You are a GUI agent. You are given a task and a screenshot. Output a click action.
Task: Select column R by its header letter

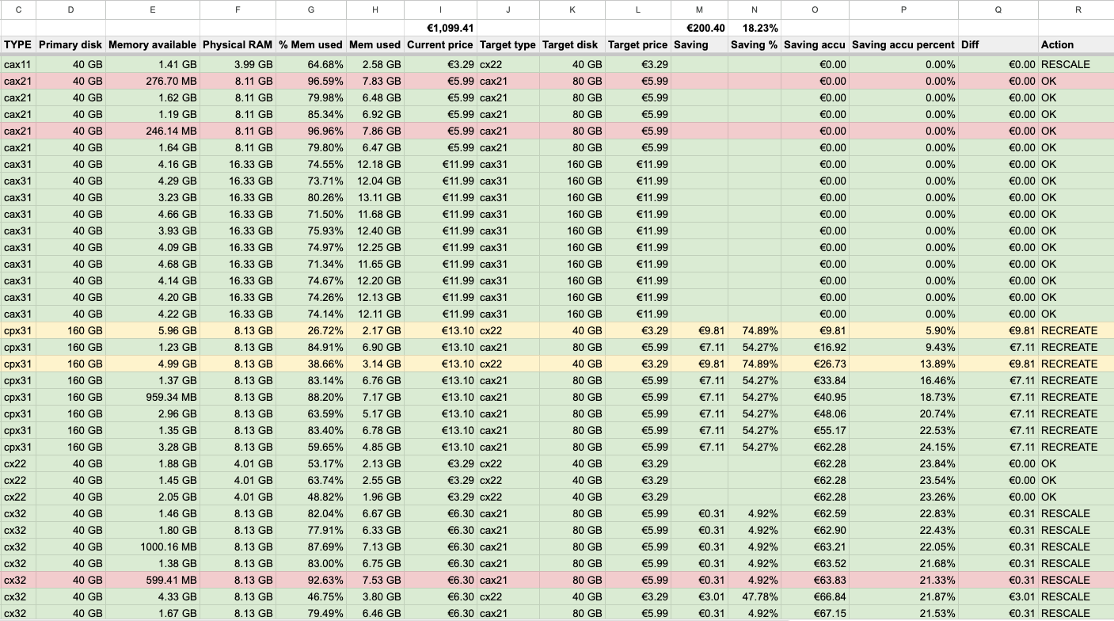point(1078,10)
